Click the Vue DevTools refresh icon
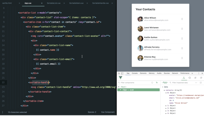 [201, 78]
